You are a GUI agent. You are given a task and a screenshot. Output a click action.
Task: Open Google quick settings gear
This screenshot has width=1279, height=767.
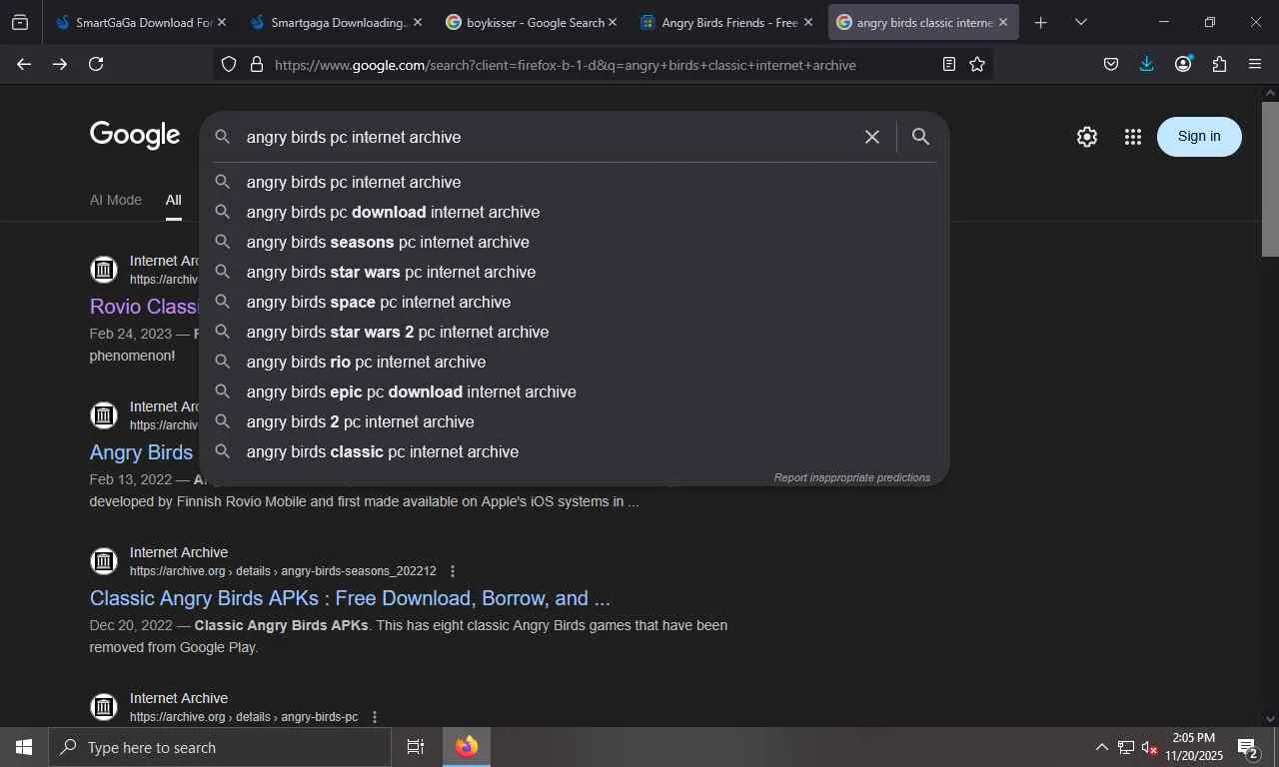click(1087, 137)
